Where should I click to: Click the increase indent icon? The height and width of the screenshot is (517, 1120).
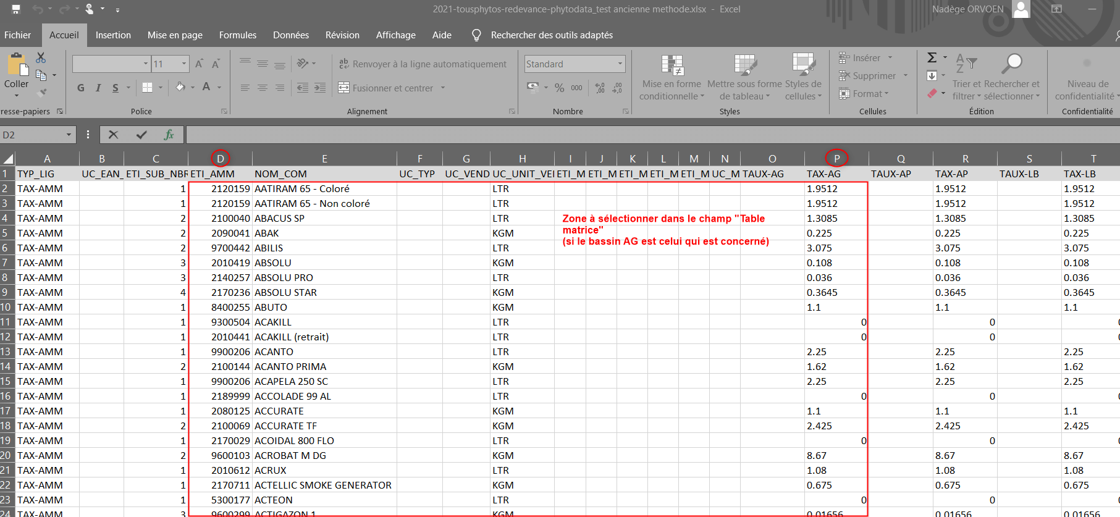click(x=320, y=88)
